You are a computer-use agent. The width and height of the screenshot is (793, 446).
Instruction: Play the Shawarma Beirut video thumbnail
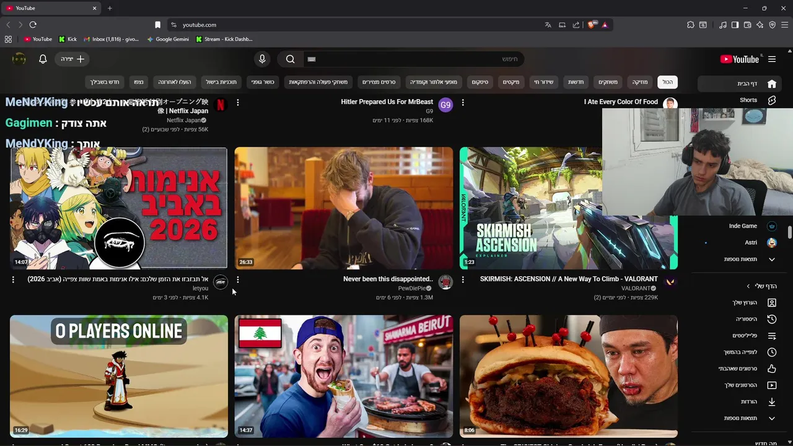(344, 376)
